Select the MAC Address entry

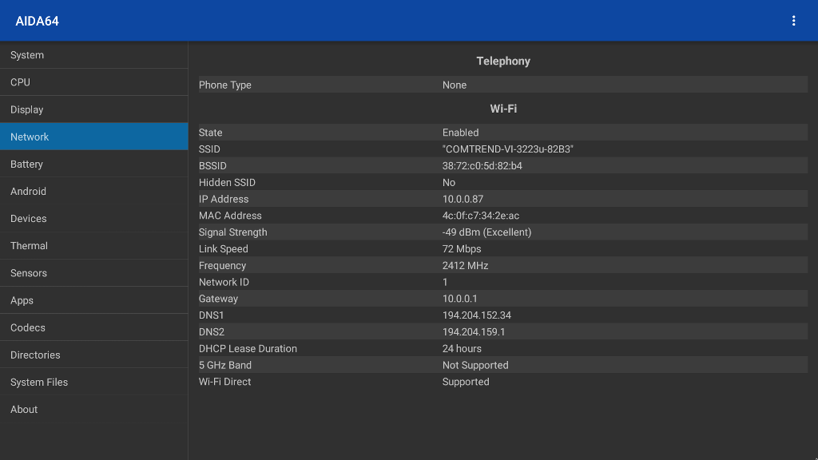coord(503,216)
